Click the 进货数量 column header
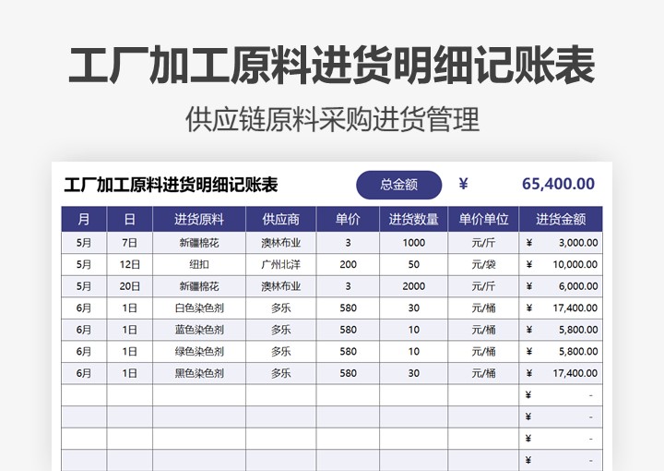The height and width of the screenshot is (471, 664). pos(414,219)
